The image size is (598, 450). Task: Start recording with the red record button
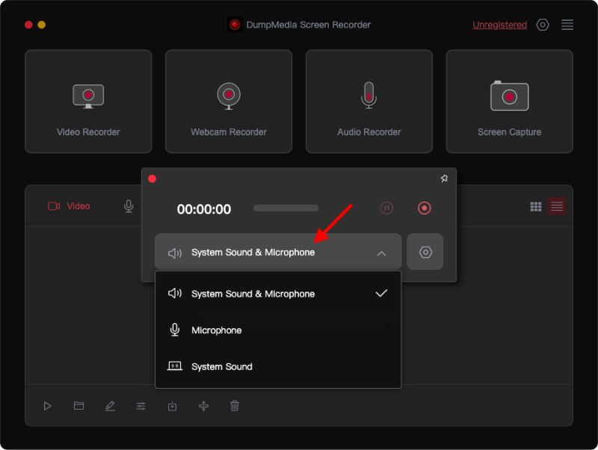pyautogui.click(x=424, y=209)
